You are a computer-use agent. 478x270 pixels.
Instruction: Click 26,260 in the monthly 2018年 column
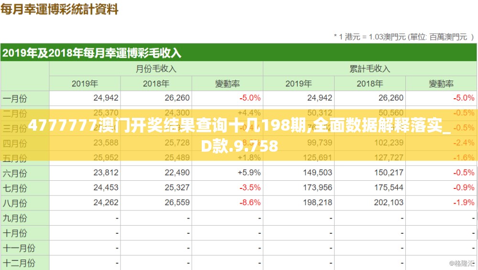coord(177,98)
